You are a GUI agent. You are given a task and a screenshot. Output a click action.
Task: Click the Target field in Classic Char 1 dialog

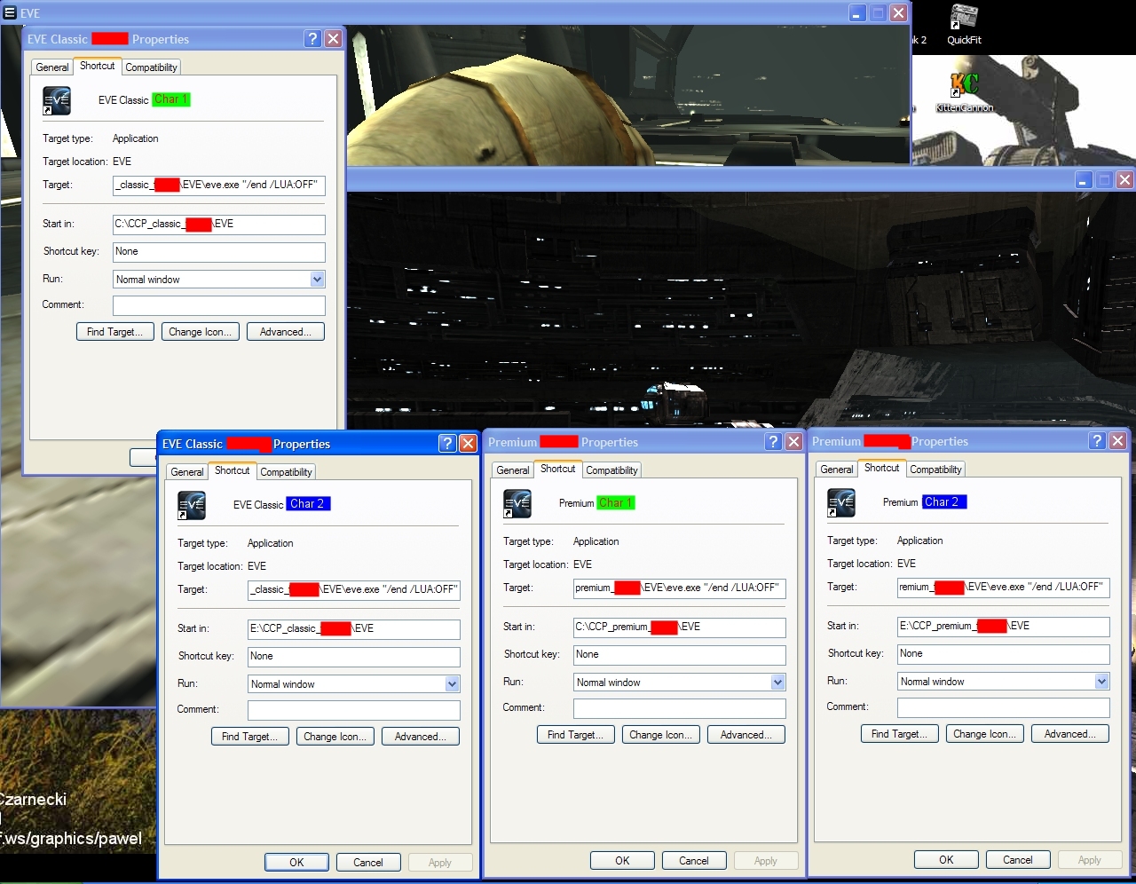(219, 185)
